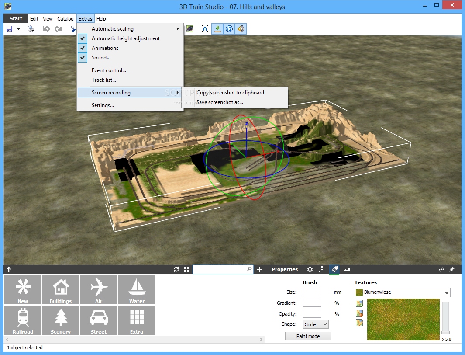Screen dimensions: 465x355
Task: Close the open Extras menu
Action: (86, 19)
